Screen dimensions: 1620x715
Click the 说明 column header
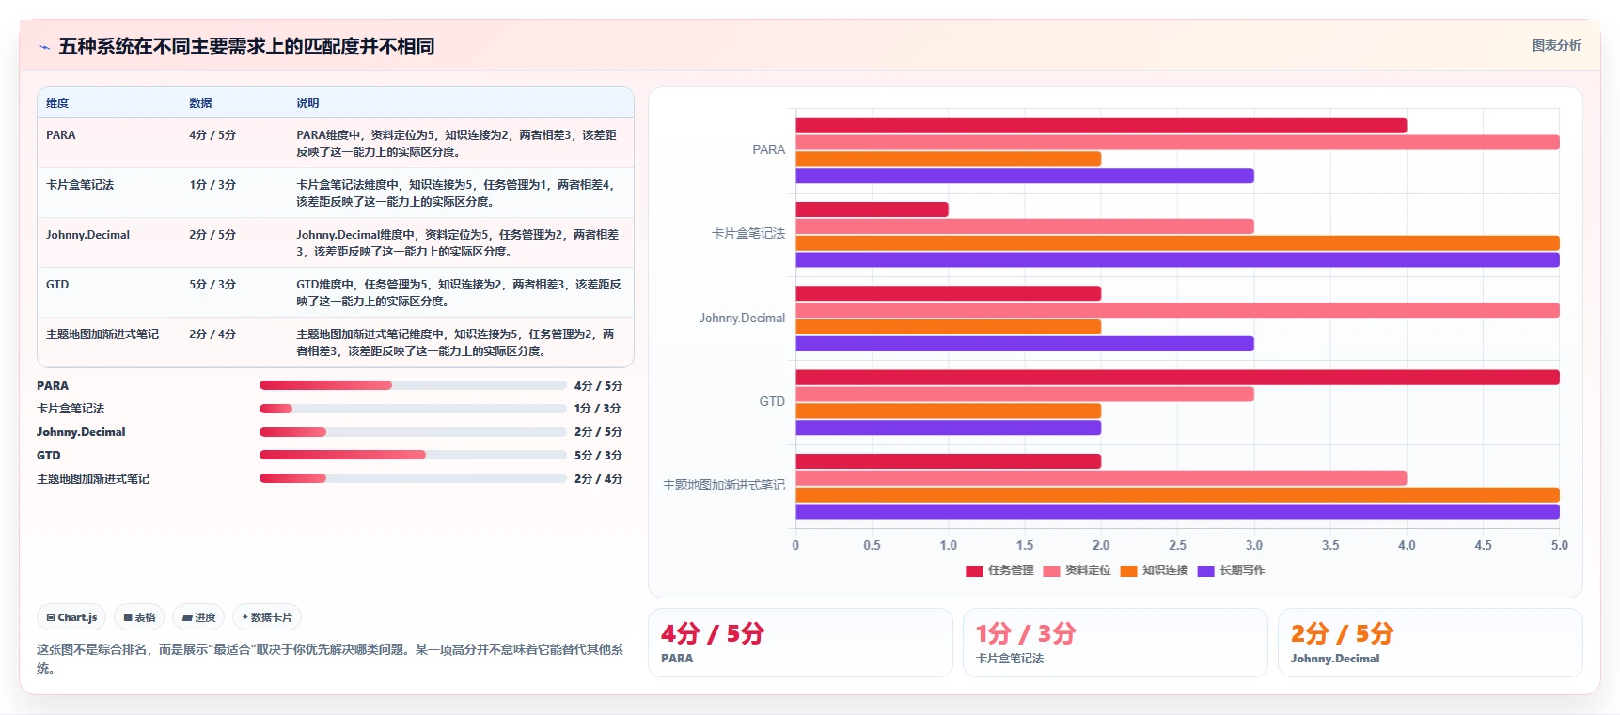point(307,103)
